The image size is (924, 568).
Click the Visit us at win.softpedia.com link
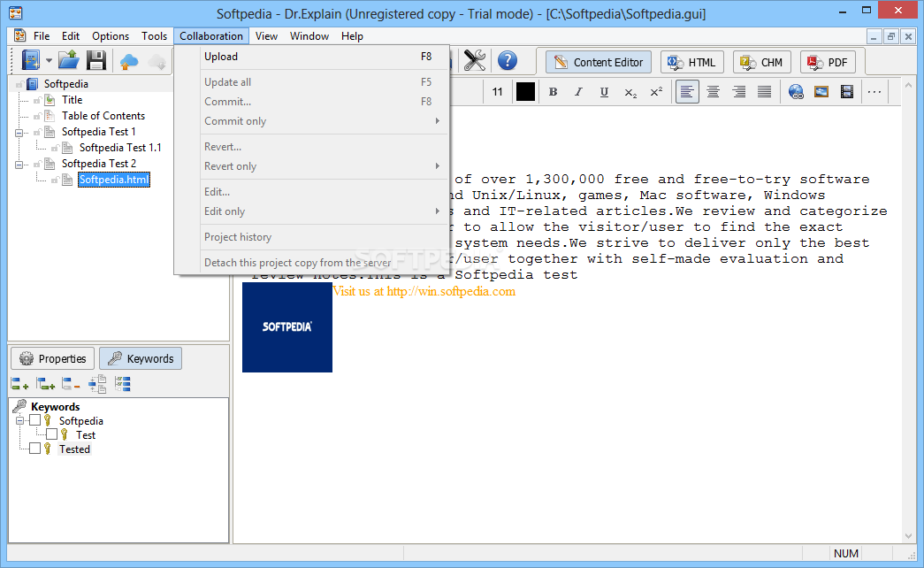click(x=424, y=291)
